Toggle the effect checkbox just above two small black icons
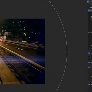 coord(89,53)
